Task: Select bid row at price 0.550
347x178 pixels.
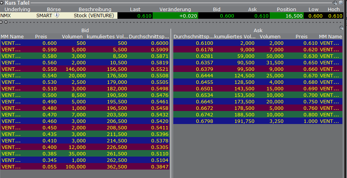Action: click(84, 69)
